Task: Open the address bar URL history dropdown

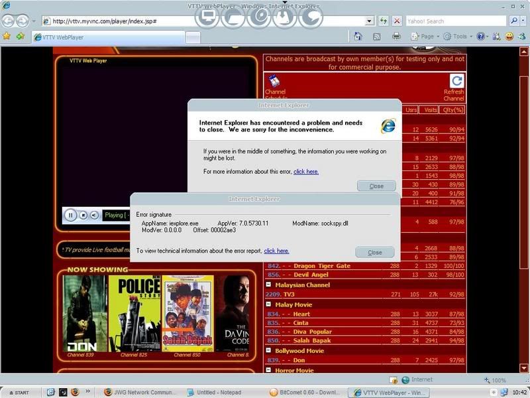Action: 370,21
